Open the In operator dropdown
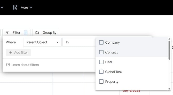Viewport: 173px width, 95px height. coord(79,42)
